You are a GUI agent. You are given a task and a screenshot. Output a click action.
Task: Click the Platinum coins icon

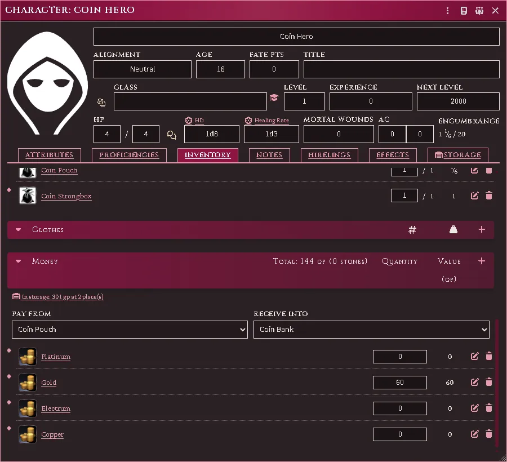[x=28, y=357]
